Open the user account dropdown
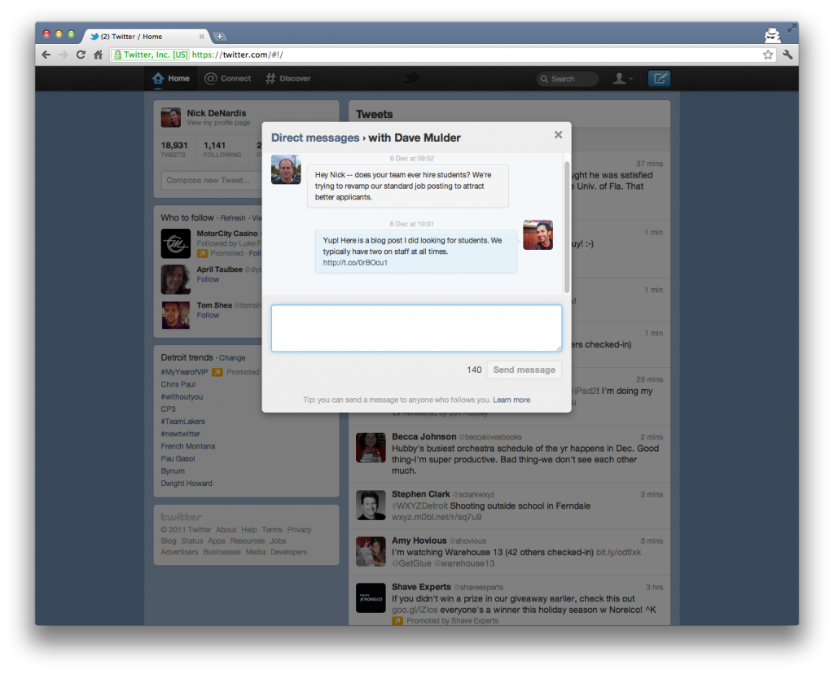 click(622, 79)
